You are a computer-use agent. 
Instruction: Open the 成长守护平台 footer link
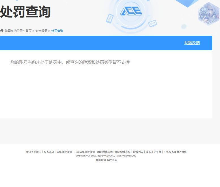point(153,152)
